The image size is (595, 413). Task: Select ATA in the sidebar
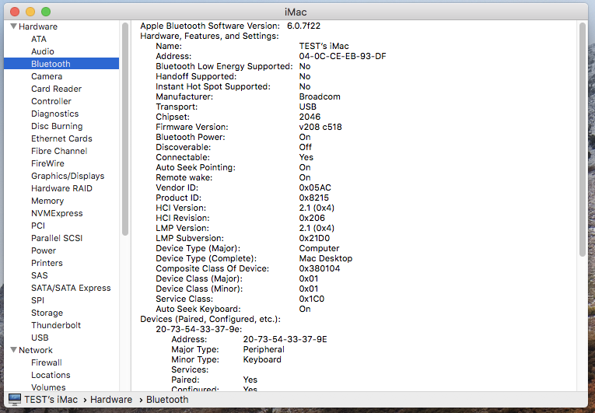point(39,39)
